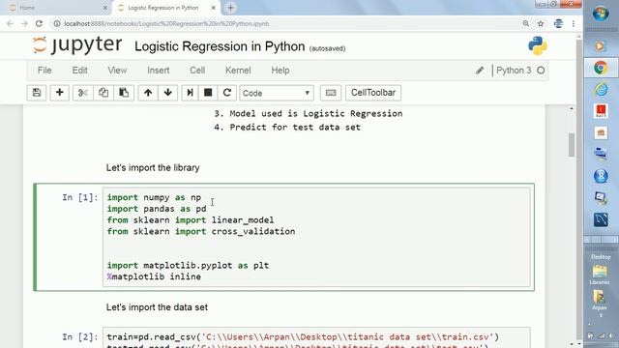Click the notebook scroll-up arrow
Viewport: 619px width, 348px height.
tap(572, 108)
